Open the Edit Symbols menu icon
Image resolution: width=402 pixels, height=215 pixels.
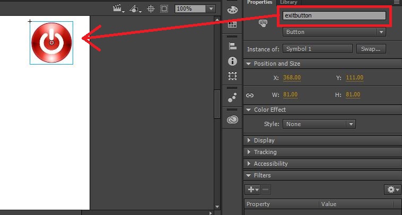tap(135, 8)
